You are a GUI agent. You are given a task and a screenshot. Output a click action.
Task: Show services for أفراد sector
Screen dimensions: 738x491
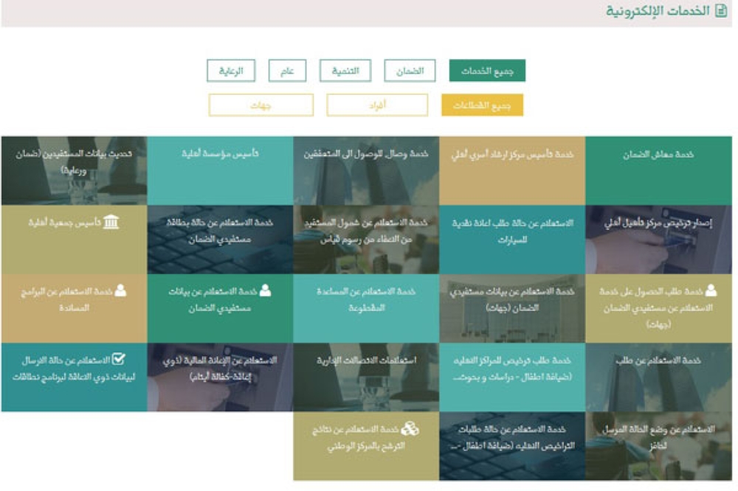coord(377,105)
